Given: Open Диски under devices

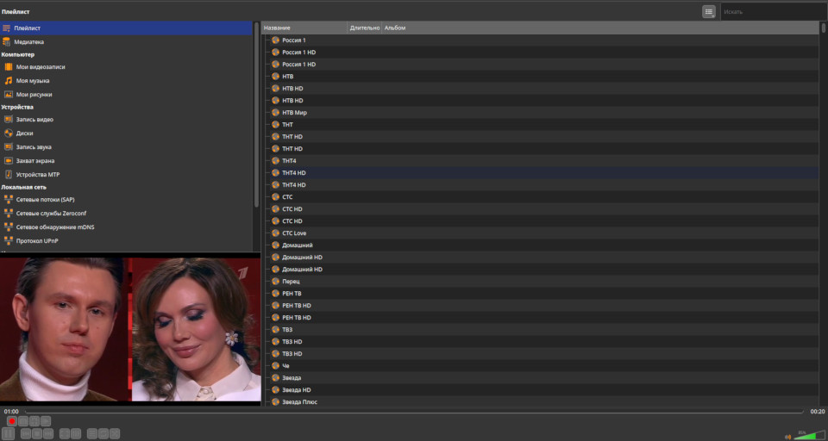Looking at the screenshot, I should 25,134.
